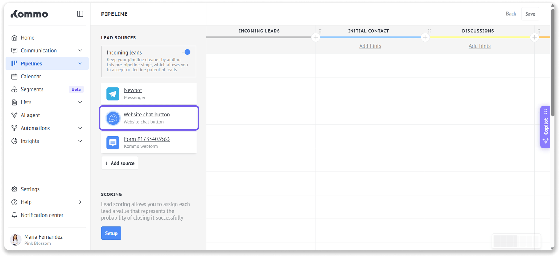Click the scoring Setup button
560x257 pixels.
[111, 233]
